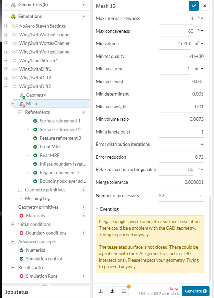
Task: Open the event list icon with orange badge
Action: coord(124,291)
